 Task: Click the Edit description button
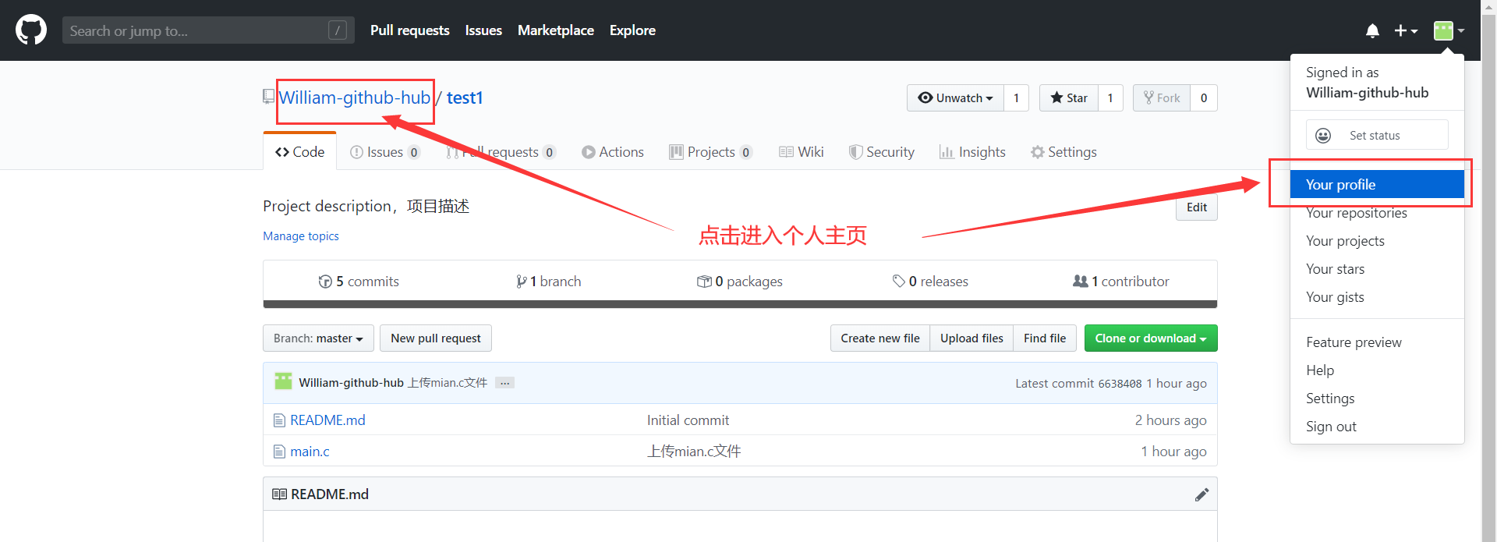pyautogui.click(x=1197, y=207)
